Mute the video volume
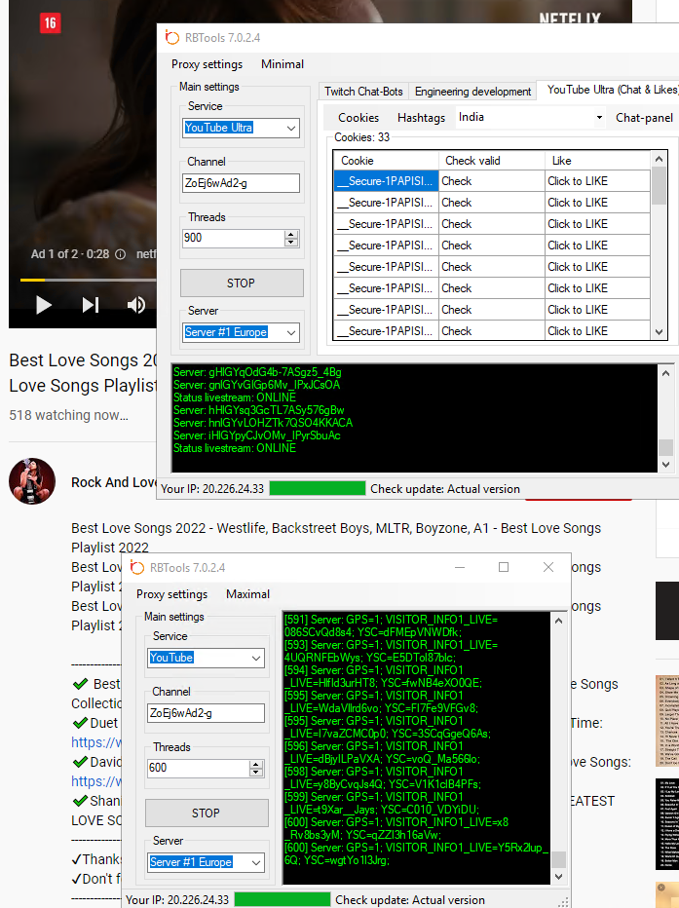Screen dimensions: 679x908 pyautogui.click(x=136, y=305)
